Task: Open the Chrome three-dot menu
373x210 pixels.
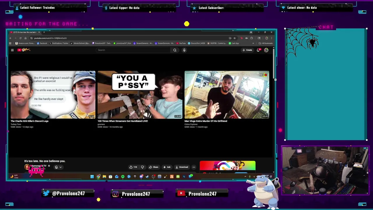Action: [x=272, y=38]
